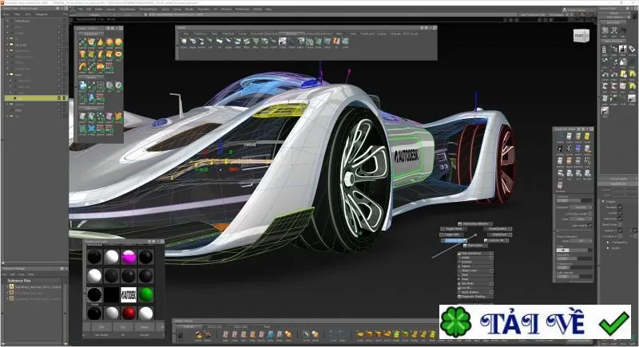Click the Delete button in shaders panel
The image size is (639, 347).
point(145,327)
